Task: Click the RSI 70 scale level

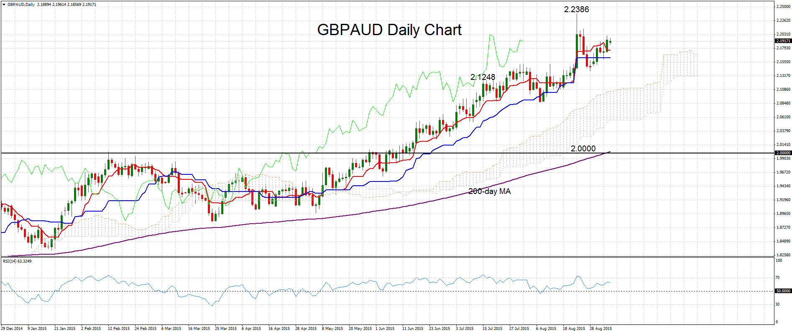Action: pyautogui.click(x=778, y=278)
